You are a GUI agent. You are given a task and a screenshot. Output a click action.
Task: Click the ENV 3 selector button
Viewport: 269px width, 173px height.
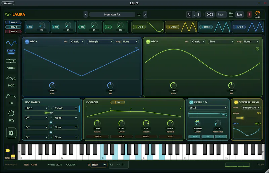coord(13,31)
